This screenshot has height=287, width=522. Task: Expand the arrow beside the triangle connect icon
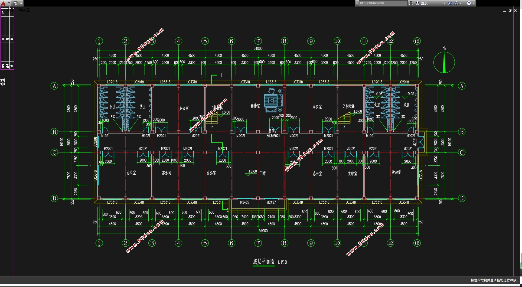[461, 3]
